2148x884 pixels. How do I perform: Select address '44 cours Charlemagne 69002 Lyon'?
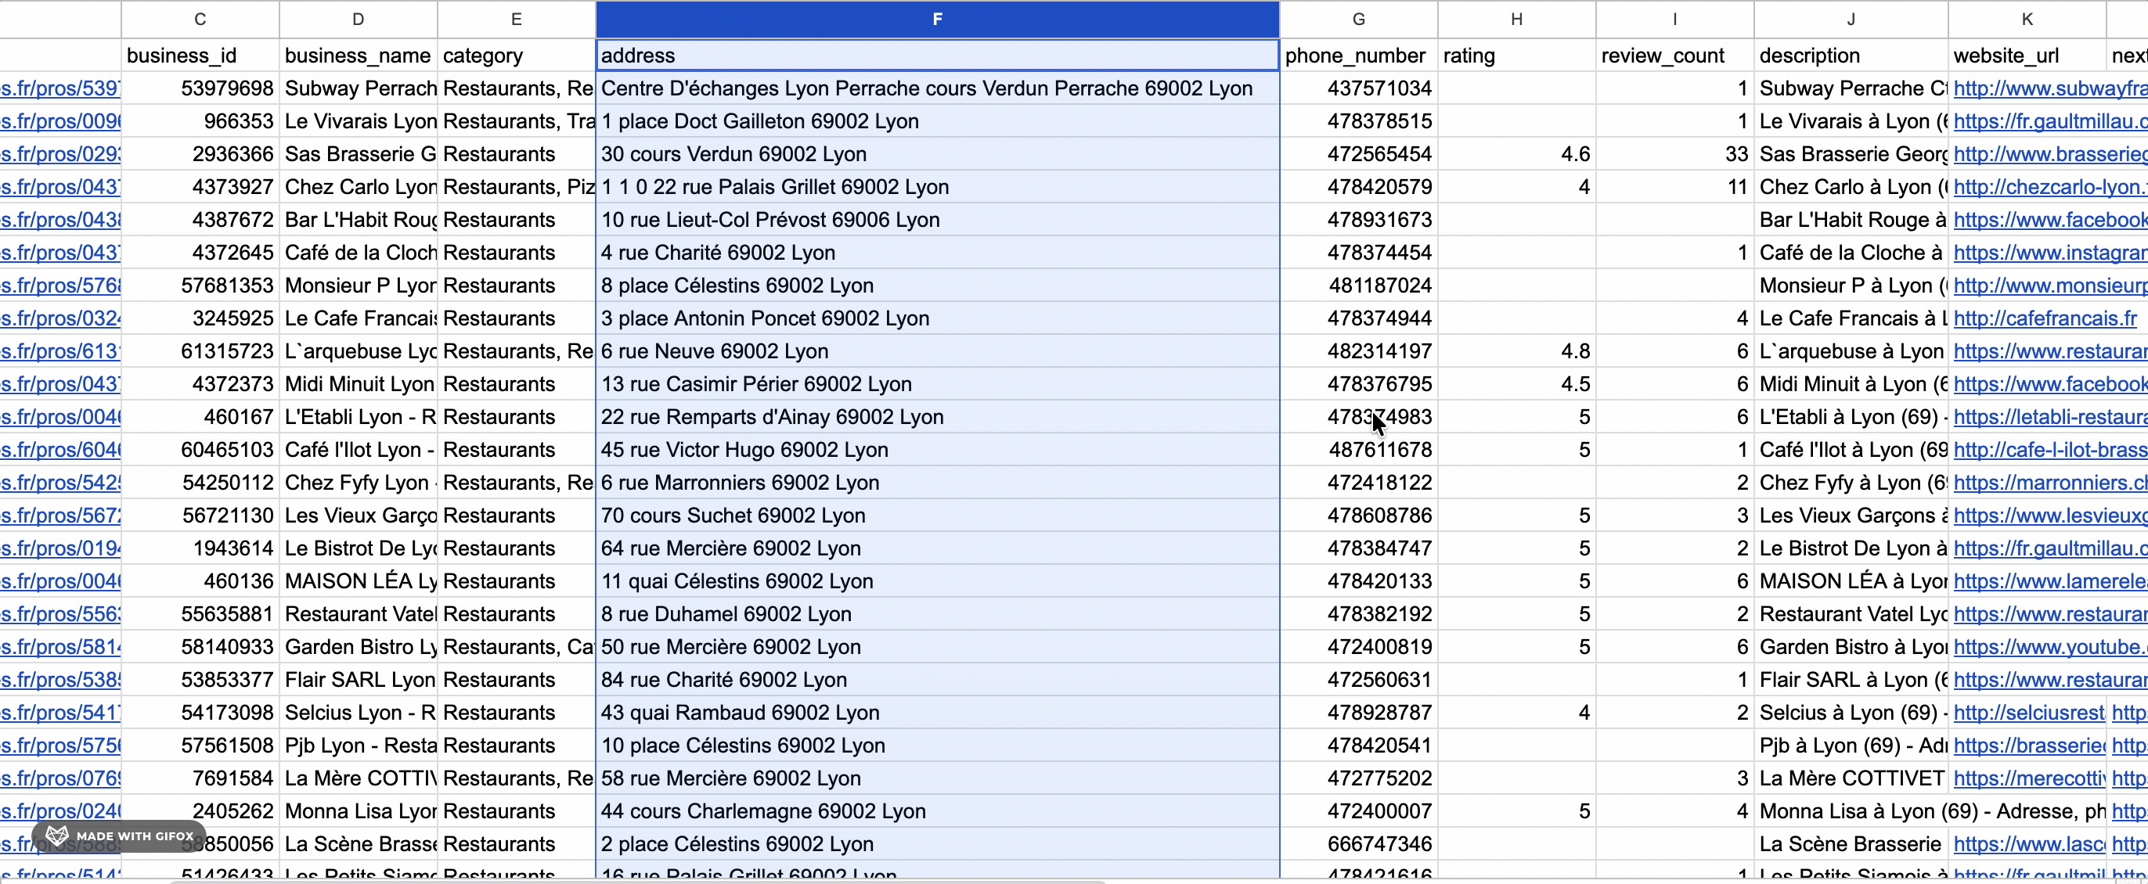pyautogui.click(x=937, y=810)
